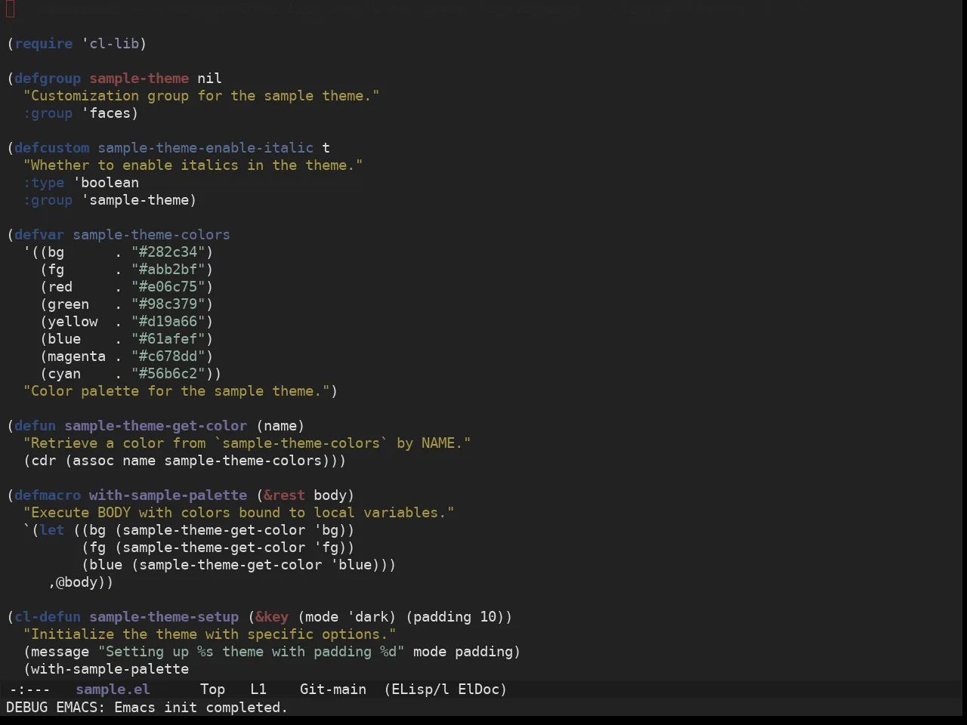Click the :type keyword

point(44,183)
